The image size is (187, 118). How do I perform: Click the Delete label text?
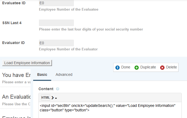click(x=171, y=67)
